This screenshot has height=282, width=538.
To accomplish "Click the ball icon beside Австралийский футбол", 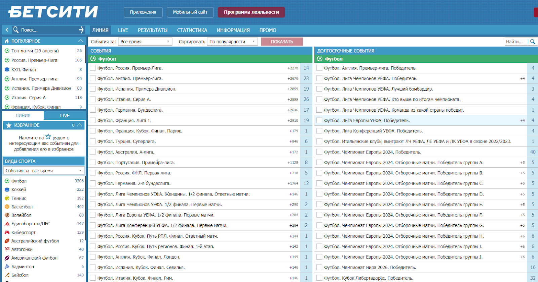I will tap(7, 241).
